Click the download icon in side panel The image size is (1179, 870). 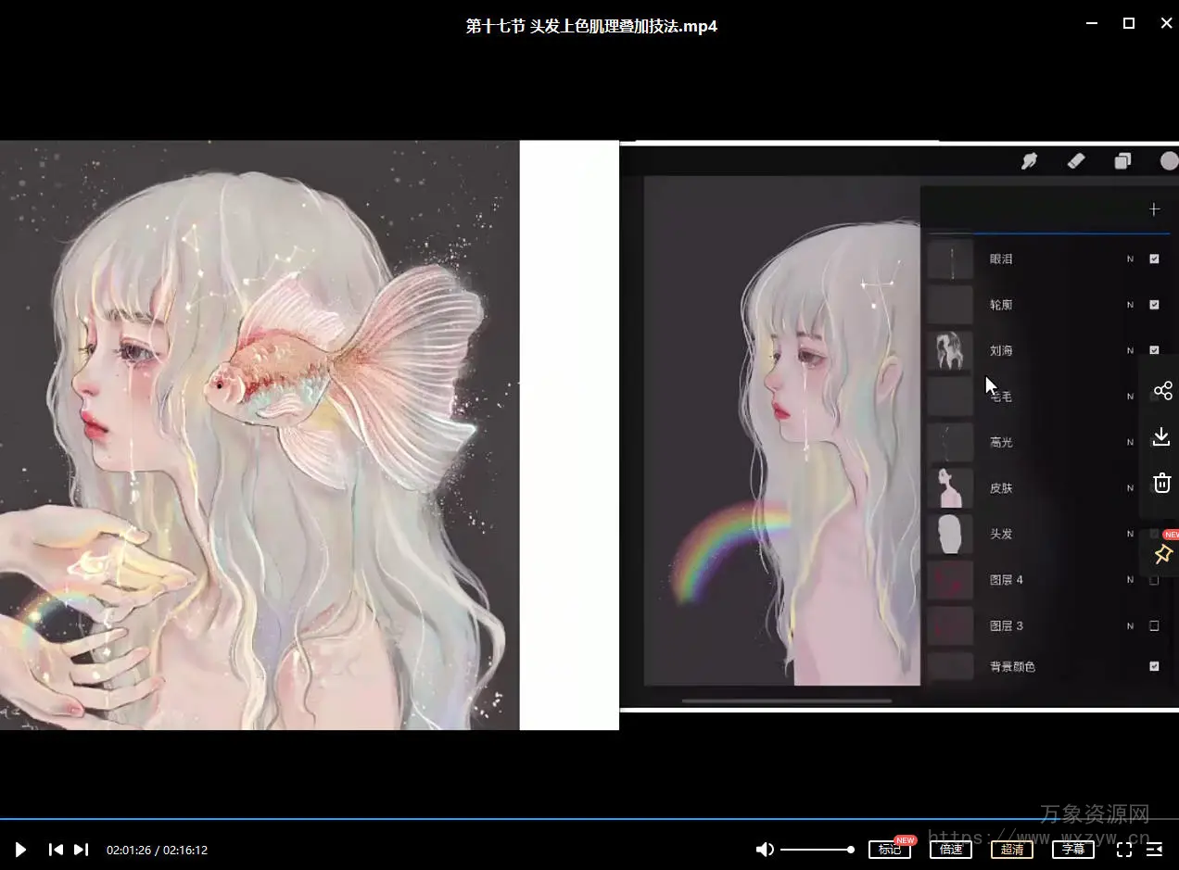[x=1161, y=436]
